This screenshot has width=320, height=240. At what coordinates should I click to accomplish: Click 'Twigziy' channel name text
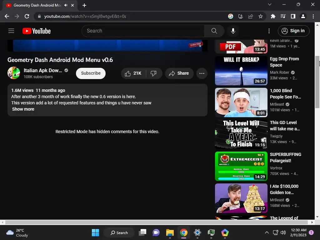[x=276, y=136]
